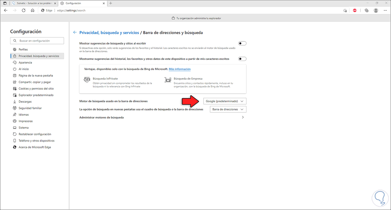Expand Administrar motores de búsqueda chevron
This screenshot has width=391, height=210.
243,117
